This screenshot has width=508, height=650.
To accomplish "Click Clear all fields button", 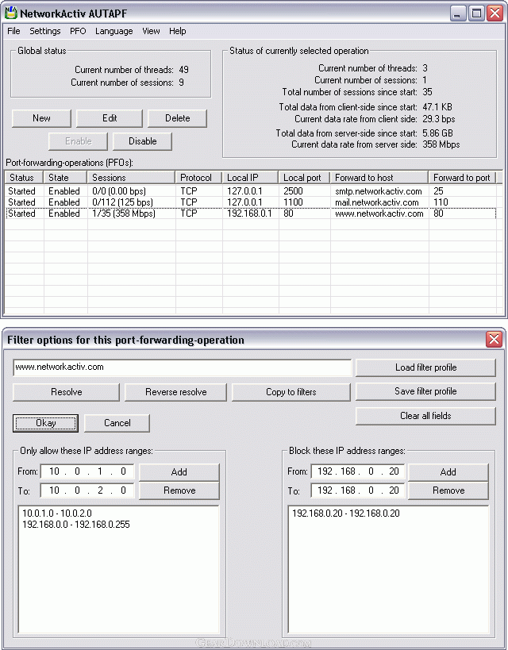I will click(x=425, y=416).
